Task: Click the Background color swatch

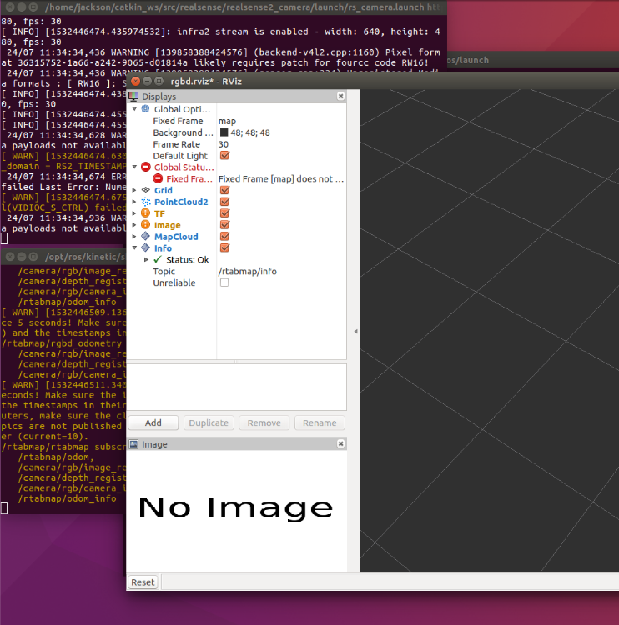Action: point(224,132)
